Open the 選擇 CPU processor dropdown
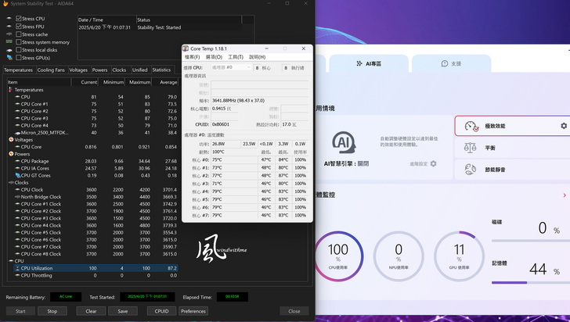The width and height of the screenshot is (570, 322). [227, 68]
